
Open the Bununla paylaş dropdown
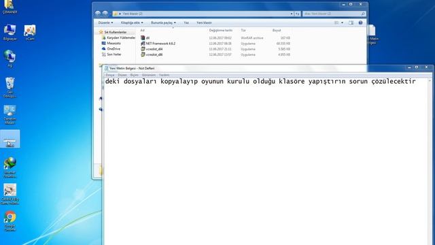point(163,22)
